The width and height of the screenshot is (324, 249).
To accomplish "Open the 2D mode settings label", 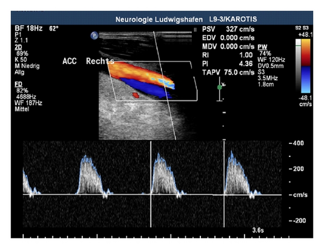I will tap(18, 47).
